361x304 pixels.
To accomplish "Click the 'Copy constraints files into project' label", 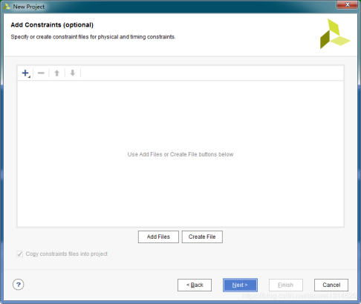I will (67, 254).
